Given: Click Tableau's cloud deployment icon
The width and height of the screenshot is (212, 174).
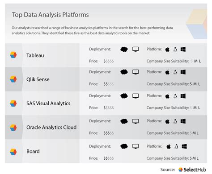Looking at the screenshot, I should click(x=124, y=49).
